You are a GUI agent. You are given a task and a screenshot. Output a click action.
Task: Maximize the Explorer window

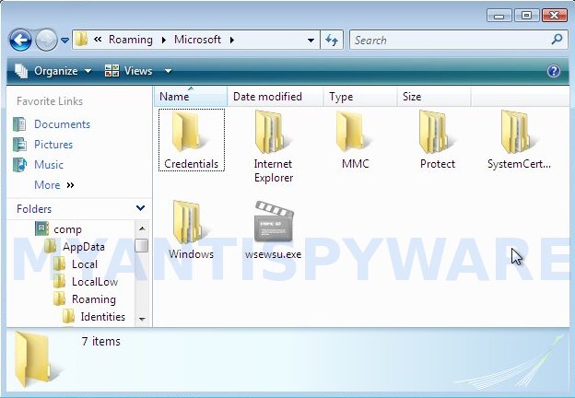526,16
